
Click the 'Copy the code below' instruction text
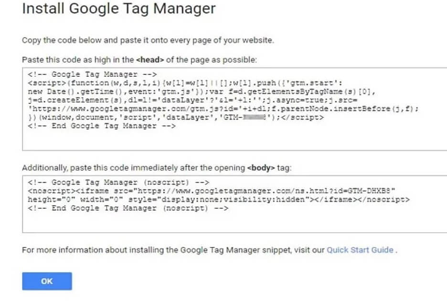148,41
